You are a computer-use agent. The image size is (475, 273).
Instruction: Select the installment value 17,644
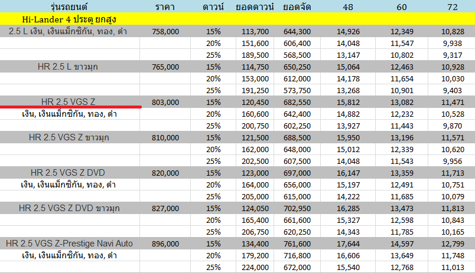click(348, 244)
